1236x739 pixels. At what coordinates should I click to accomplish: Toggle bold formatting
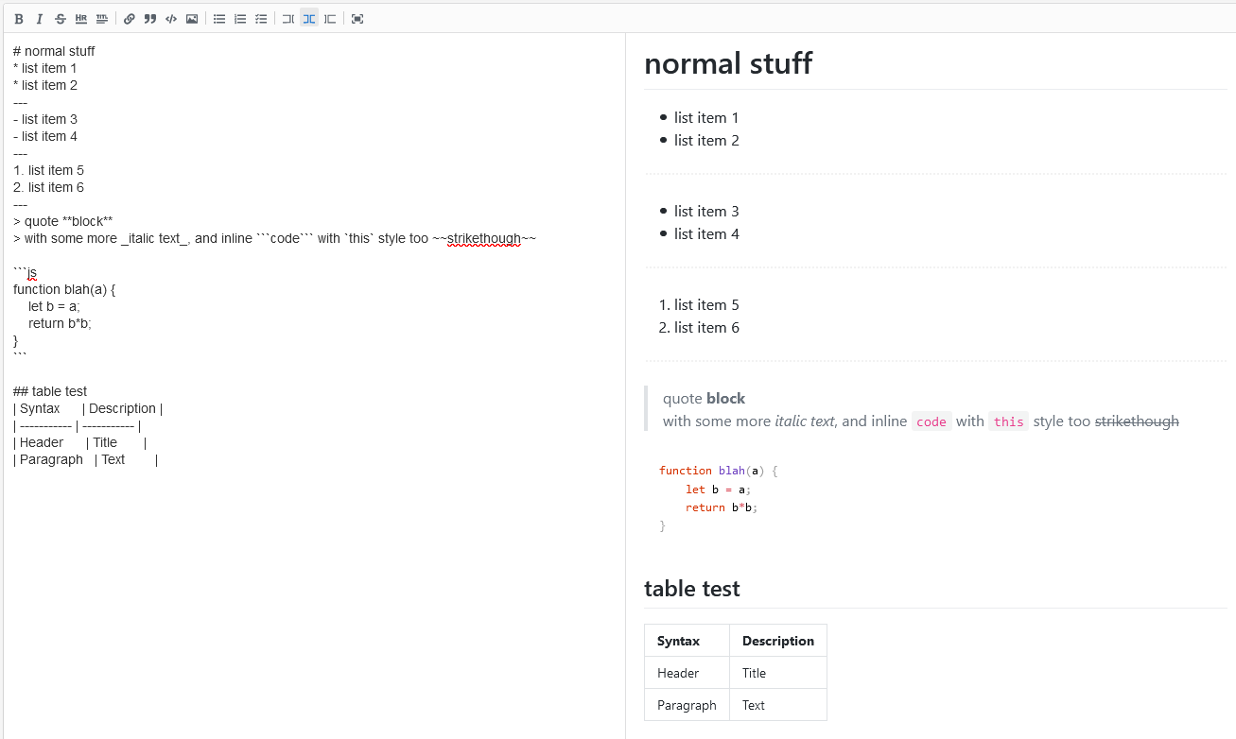(x=18, y=18)
